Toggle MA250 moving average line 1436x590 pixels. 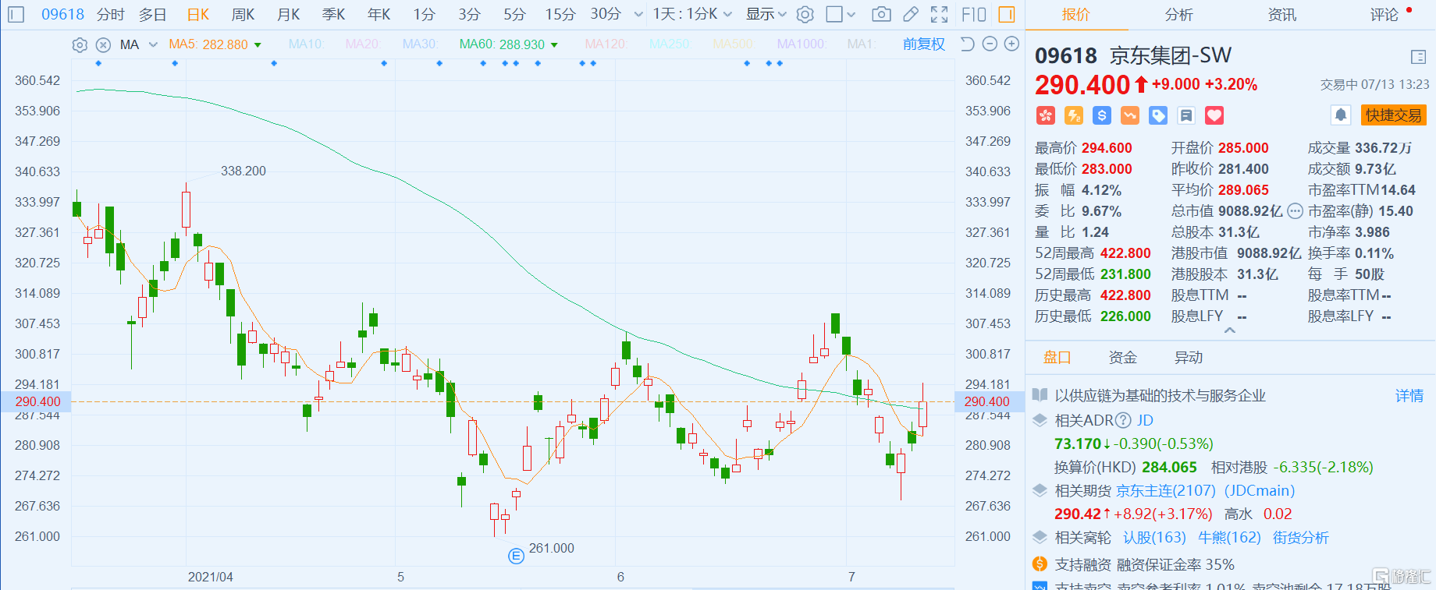670,44
